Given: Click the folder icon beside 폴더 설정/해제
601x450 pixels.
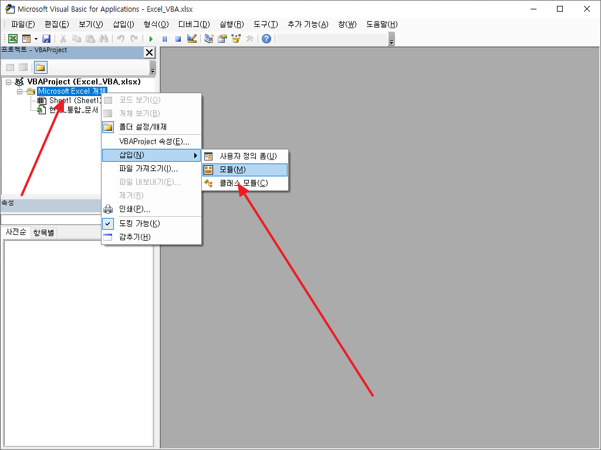Looking at the screenshot, I should point(108,127).
